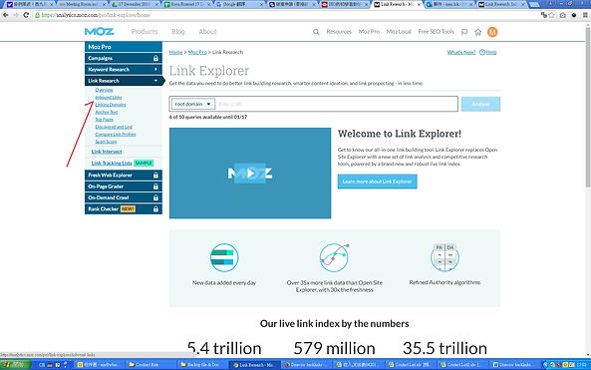This screenshot has width=591, height=370.
Task: Bookmark the page with the star icon
Action: pos(552,15)
